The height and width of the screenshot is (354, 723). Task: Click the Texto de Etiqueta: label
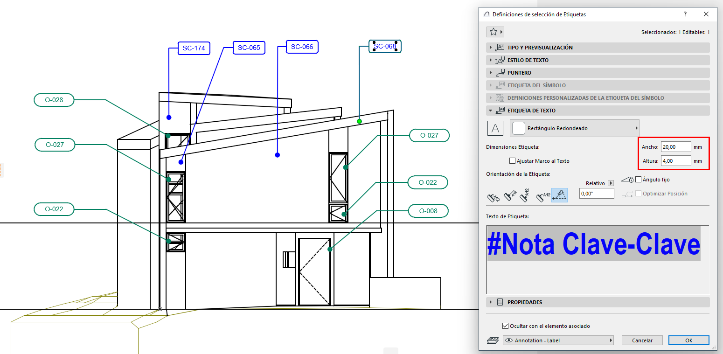click(x=507, y=216)
